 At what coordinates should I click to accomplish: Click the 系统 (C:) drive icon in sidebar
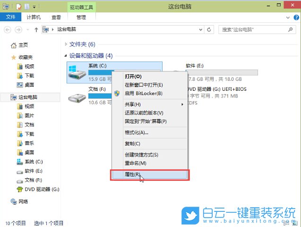20,162
